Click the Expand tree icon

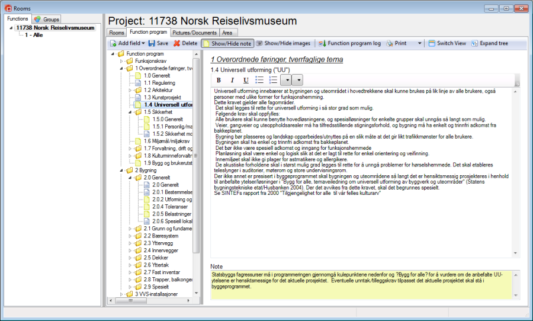pos(474,43)
